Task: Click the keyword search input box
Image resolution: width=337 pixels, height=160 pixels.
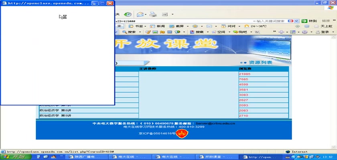Action: pyautogui.click(x=269, y=21)
